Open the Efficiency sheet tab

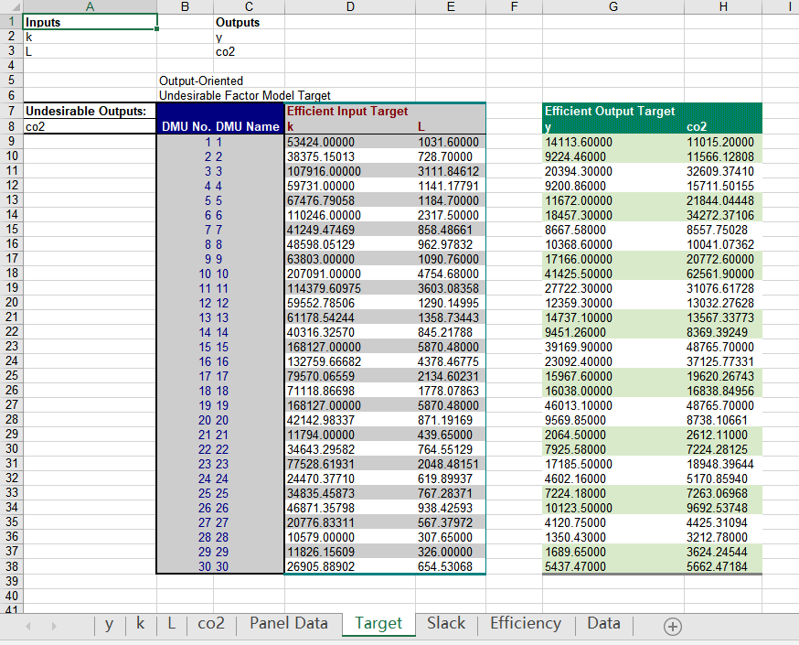point(526,624)
